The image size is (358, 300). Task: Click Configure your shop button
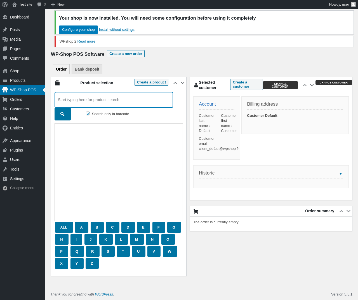click(x=78, y=30)
